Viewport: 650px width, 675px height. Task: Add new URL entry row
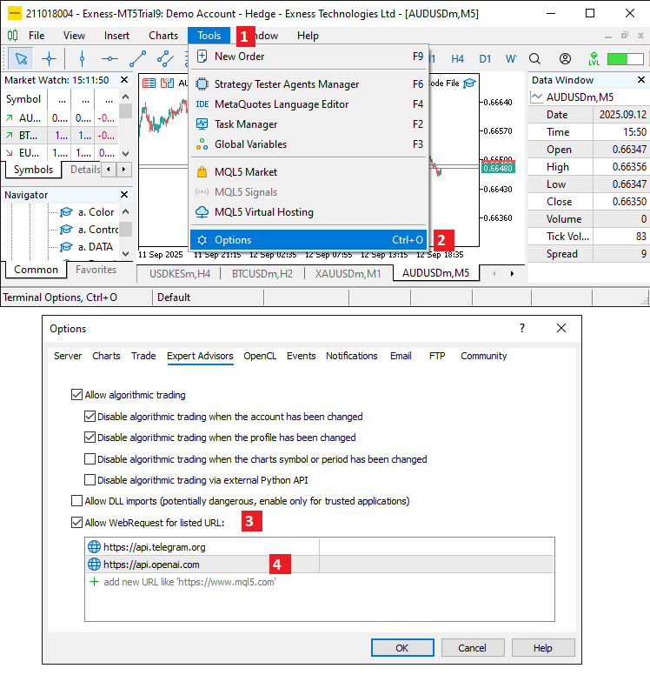[319, 582]
